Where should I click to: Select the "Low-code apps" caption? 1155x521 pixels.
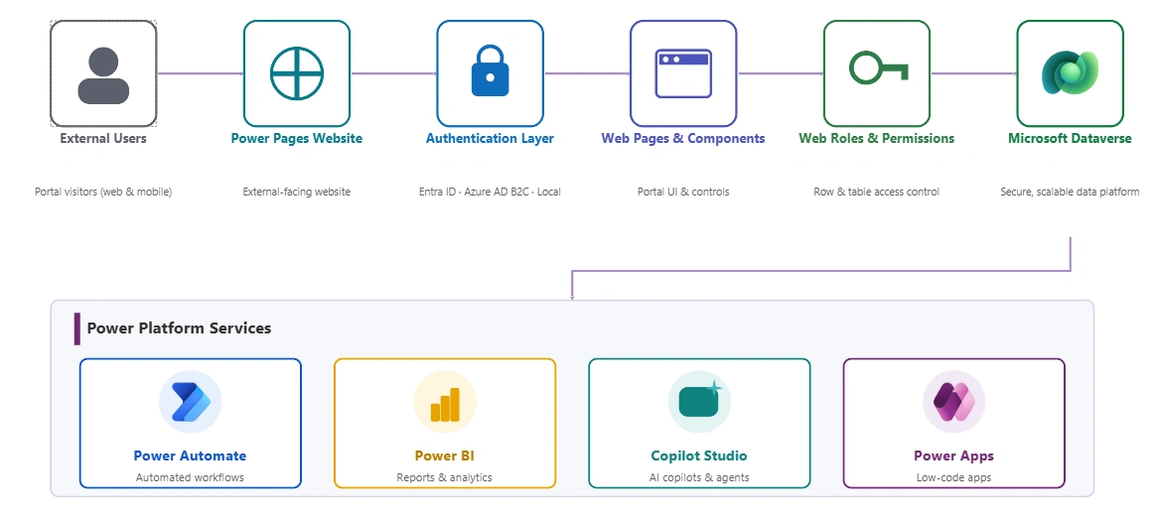pyautogui.click(x=954, y=477)
